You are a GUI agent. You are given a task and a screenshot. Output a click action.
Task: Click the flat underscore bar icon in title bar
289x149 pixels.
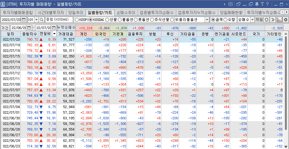pos(244,5)
